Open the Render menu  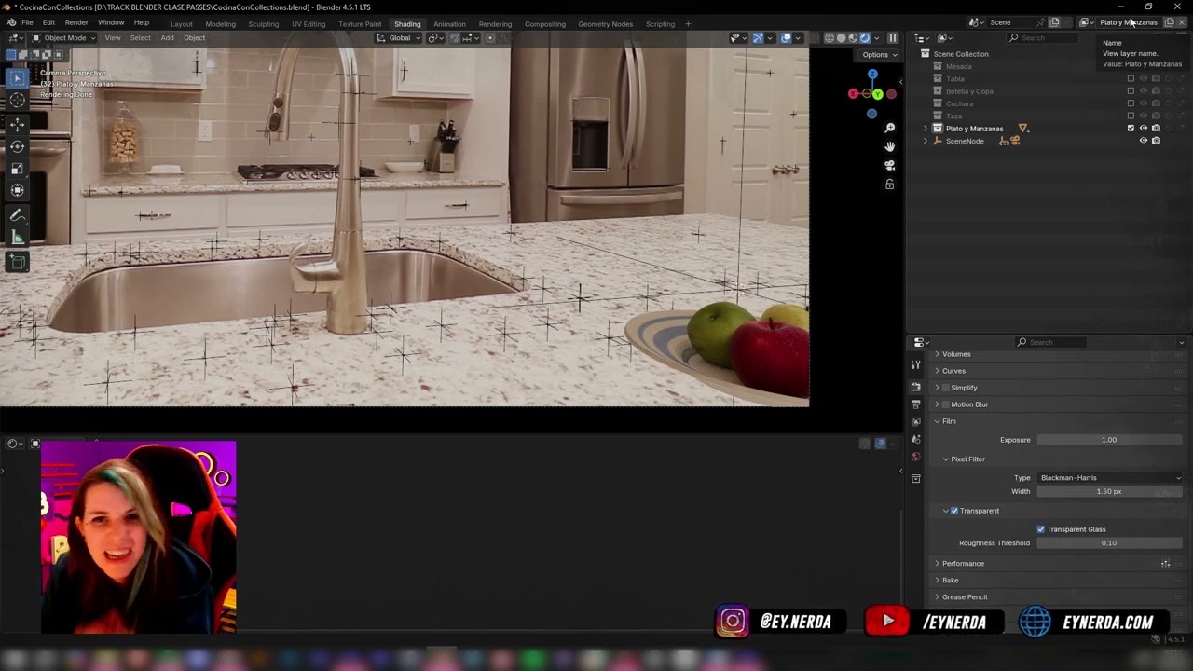coord(76,22)
